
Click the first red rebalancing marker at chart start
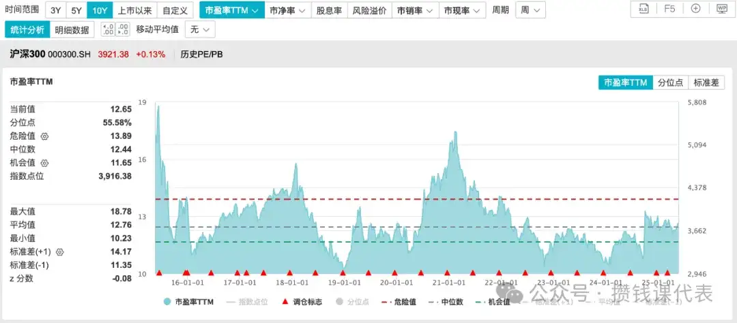[159, 273]
